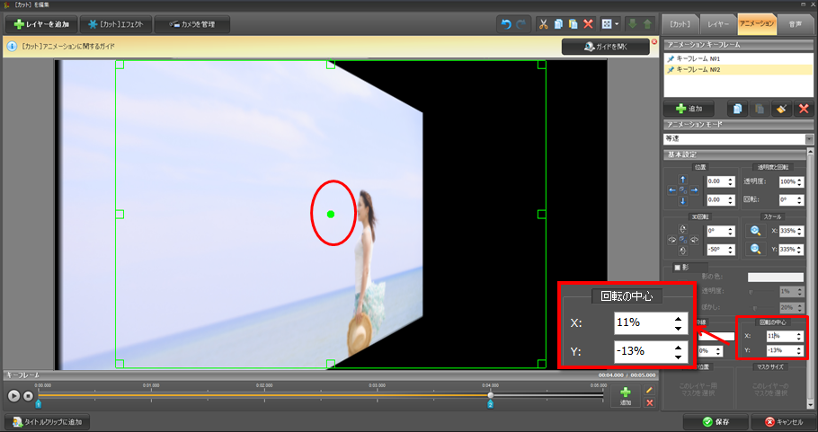The width and height of the screenshot is (818, 432).
Task: Select キーフレーム №1 in keyframe list
Action: [699, 58]
